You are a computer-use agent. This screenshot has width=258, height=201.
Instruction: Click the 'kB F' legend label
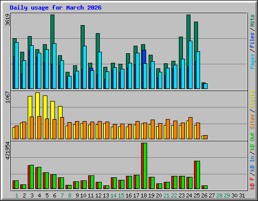tap(252, 183)
